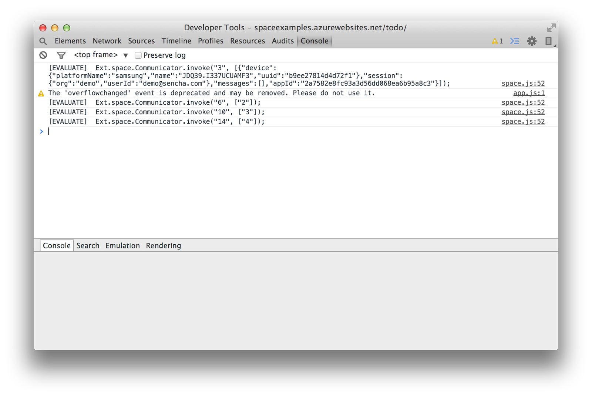Screen dimensions: 592x397
Task: Open space.js:52 link for invoke("6") entry
Action: pyautogui.click(x=523, y=102)
